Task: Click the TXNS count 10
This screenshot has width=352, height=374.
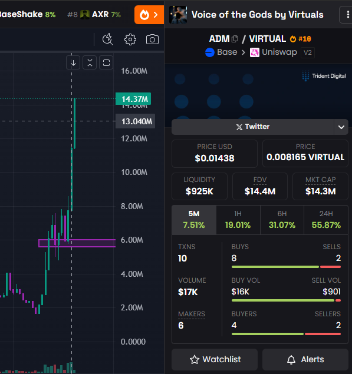Action: pyautogui.click(x=183, y=259)
